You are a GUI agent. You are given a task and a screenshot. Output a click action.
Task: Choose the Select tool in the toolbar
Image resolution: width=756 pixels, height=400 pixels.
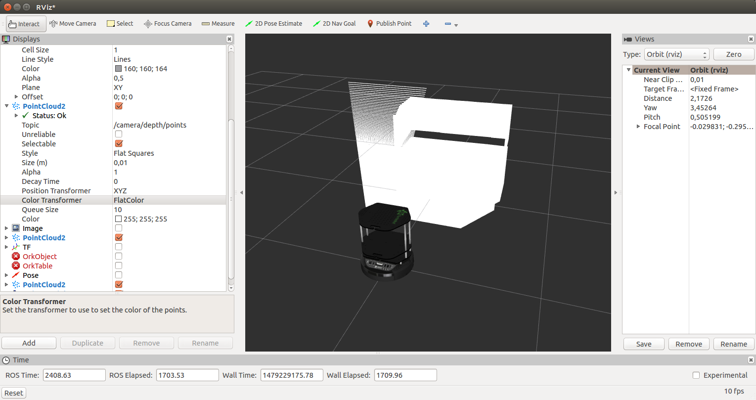(120, 23)
